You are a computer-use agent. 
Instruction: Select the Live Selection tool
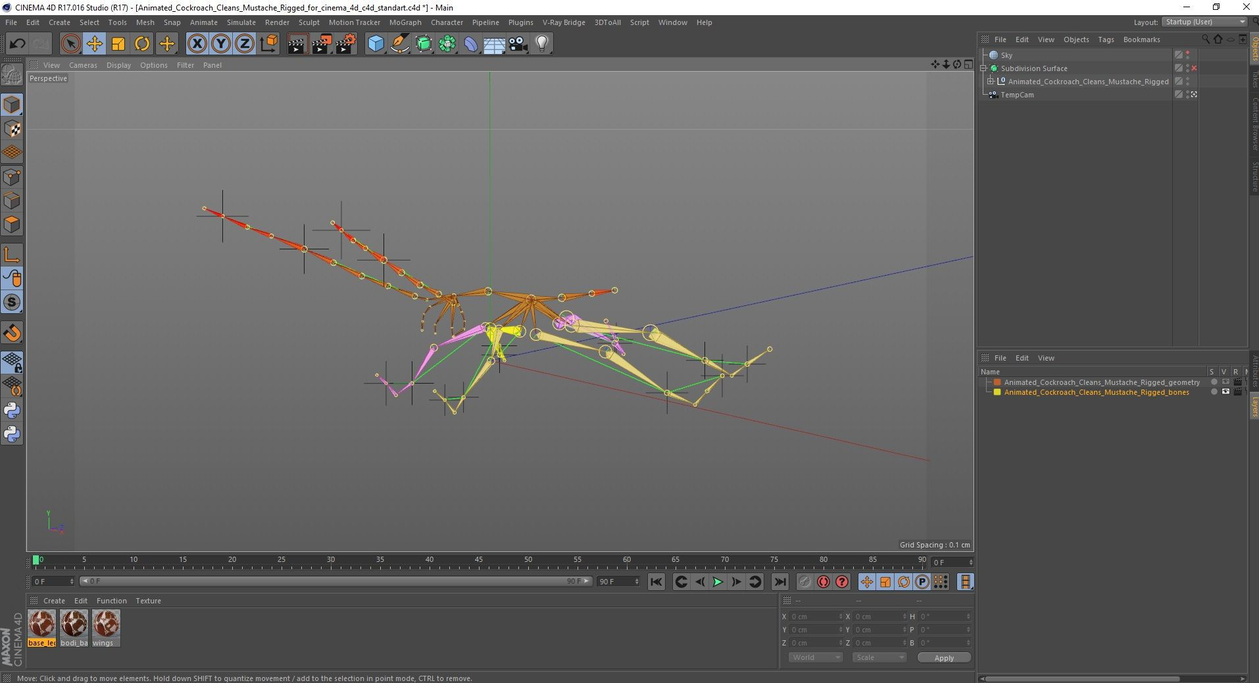pos(70,44)
